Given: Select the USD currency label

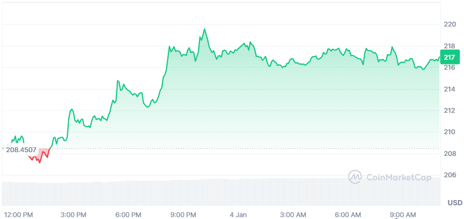Looking at the screenshot, I should (454, 203).
